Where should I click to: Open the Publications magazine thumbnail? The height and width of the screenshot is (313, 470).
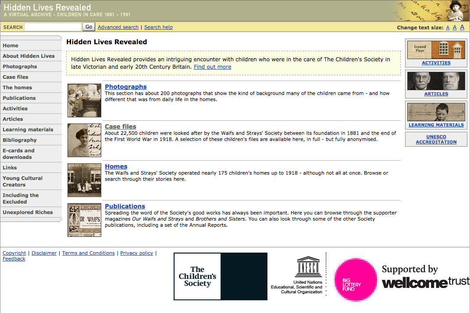[84, 220]
